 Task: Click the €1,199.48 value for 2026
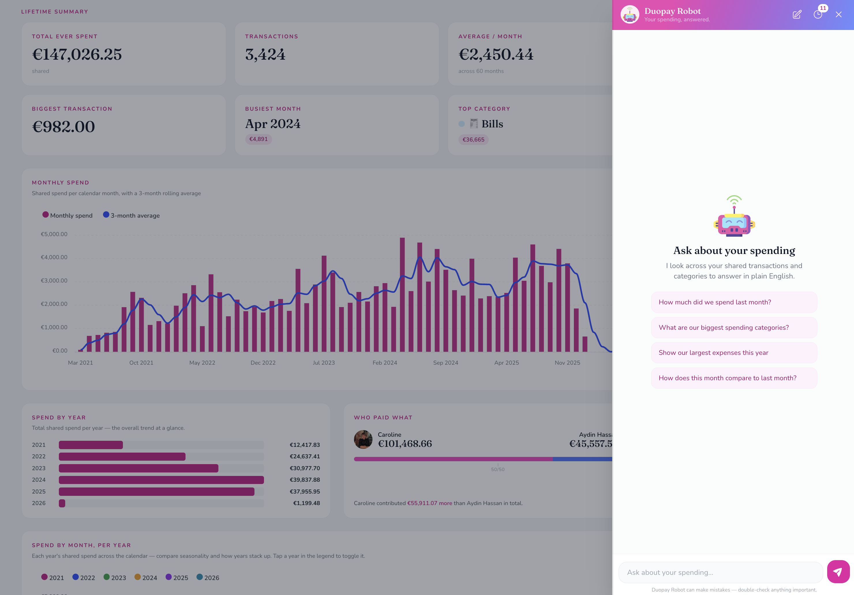coord(306,503)
